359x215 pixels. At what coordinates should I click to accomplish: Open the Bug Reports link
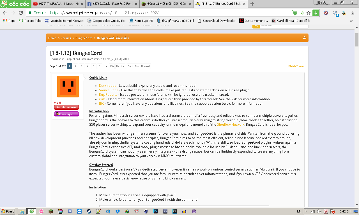click(108, 95)
